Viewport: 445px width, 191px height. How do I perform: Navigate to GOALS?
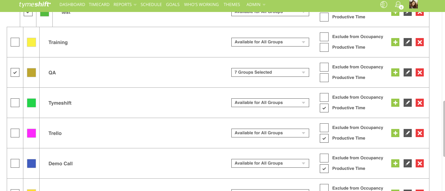pyautogui.click(x=173, y=5)
